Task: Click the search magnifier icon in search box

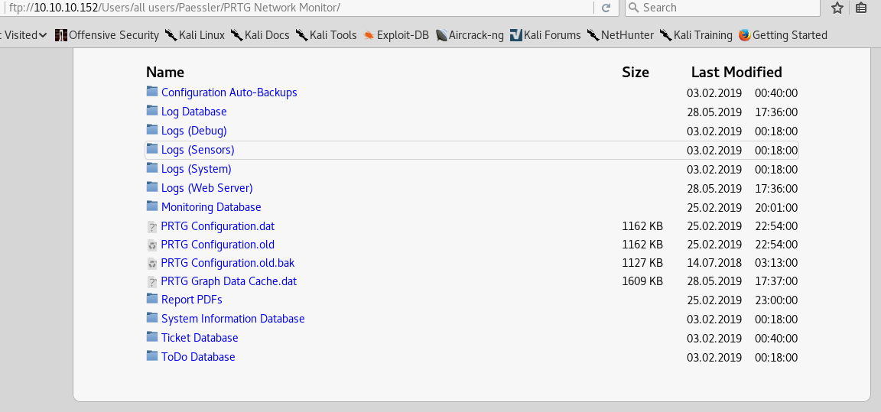Action: (633, 8)
